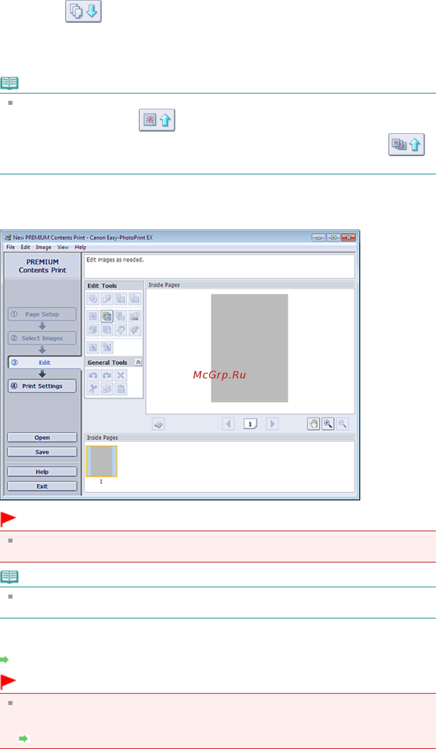Click the Redo icon

point(107,375)
